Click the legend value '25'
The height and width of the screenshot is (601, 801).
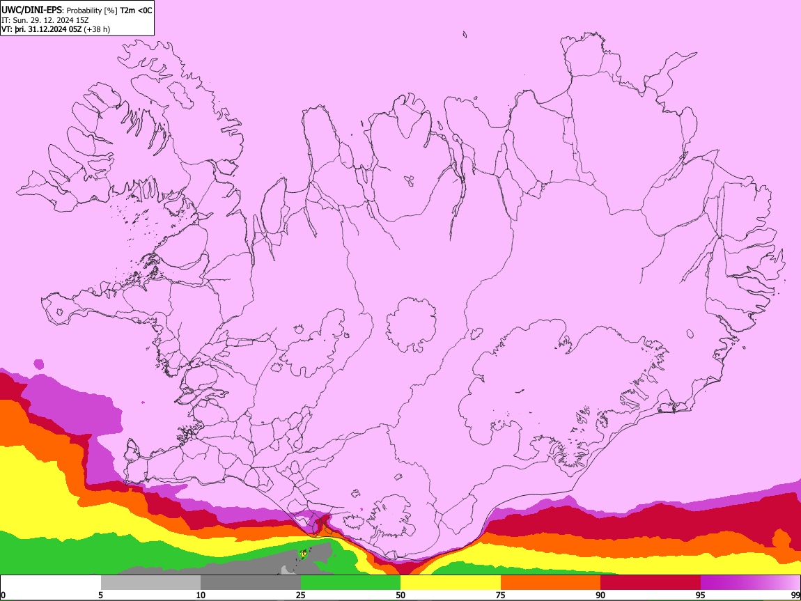pyautogui.click(x=301, y=595)
